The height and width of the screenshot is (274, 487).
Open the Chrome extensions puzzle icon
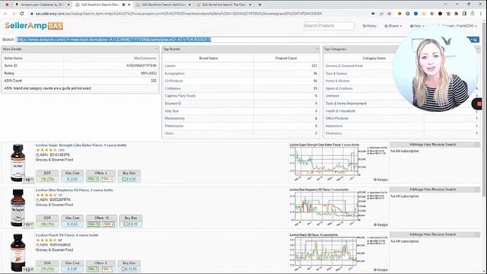coord(457,14)
